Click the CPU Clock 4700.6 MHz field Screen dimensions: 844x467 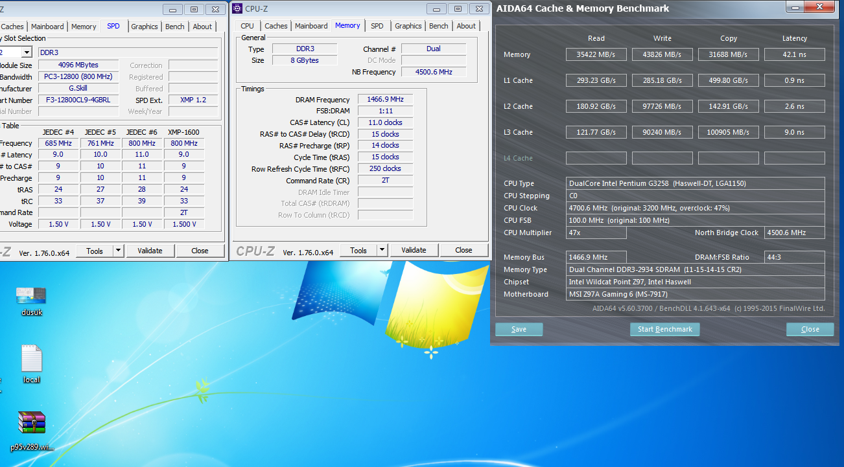click(x=696, y=208)
